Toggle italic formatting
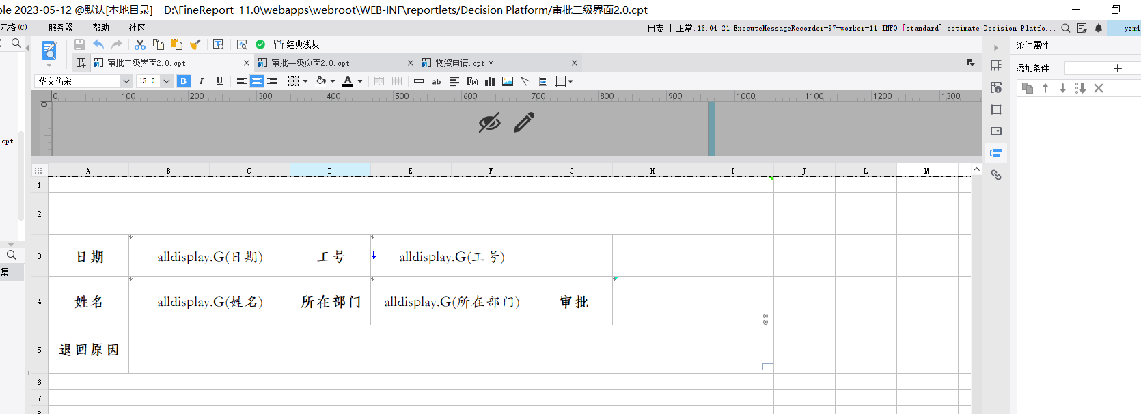This screenshot has height=414, width=1141. tap(202, 81)
